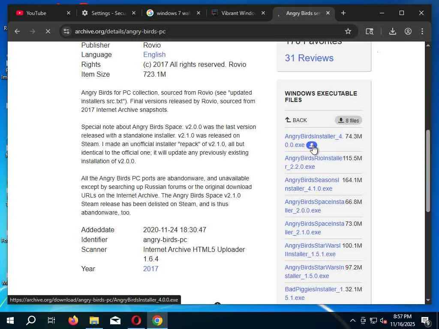Download AngryBirdsRioInstaller_2.2.0.exe
This screenshot has width=439, height=329.
pyautogui.click(x=313, y=162)
